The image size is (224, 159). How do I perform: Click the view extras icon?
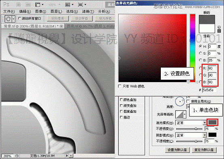coord(38,5)
